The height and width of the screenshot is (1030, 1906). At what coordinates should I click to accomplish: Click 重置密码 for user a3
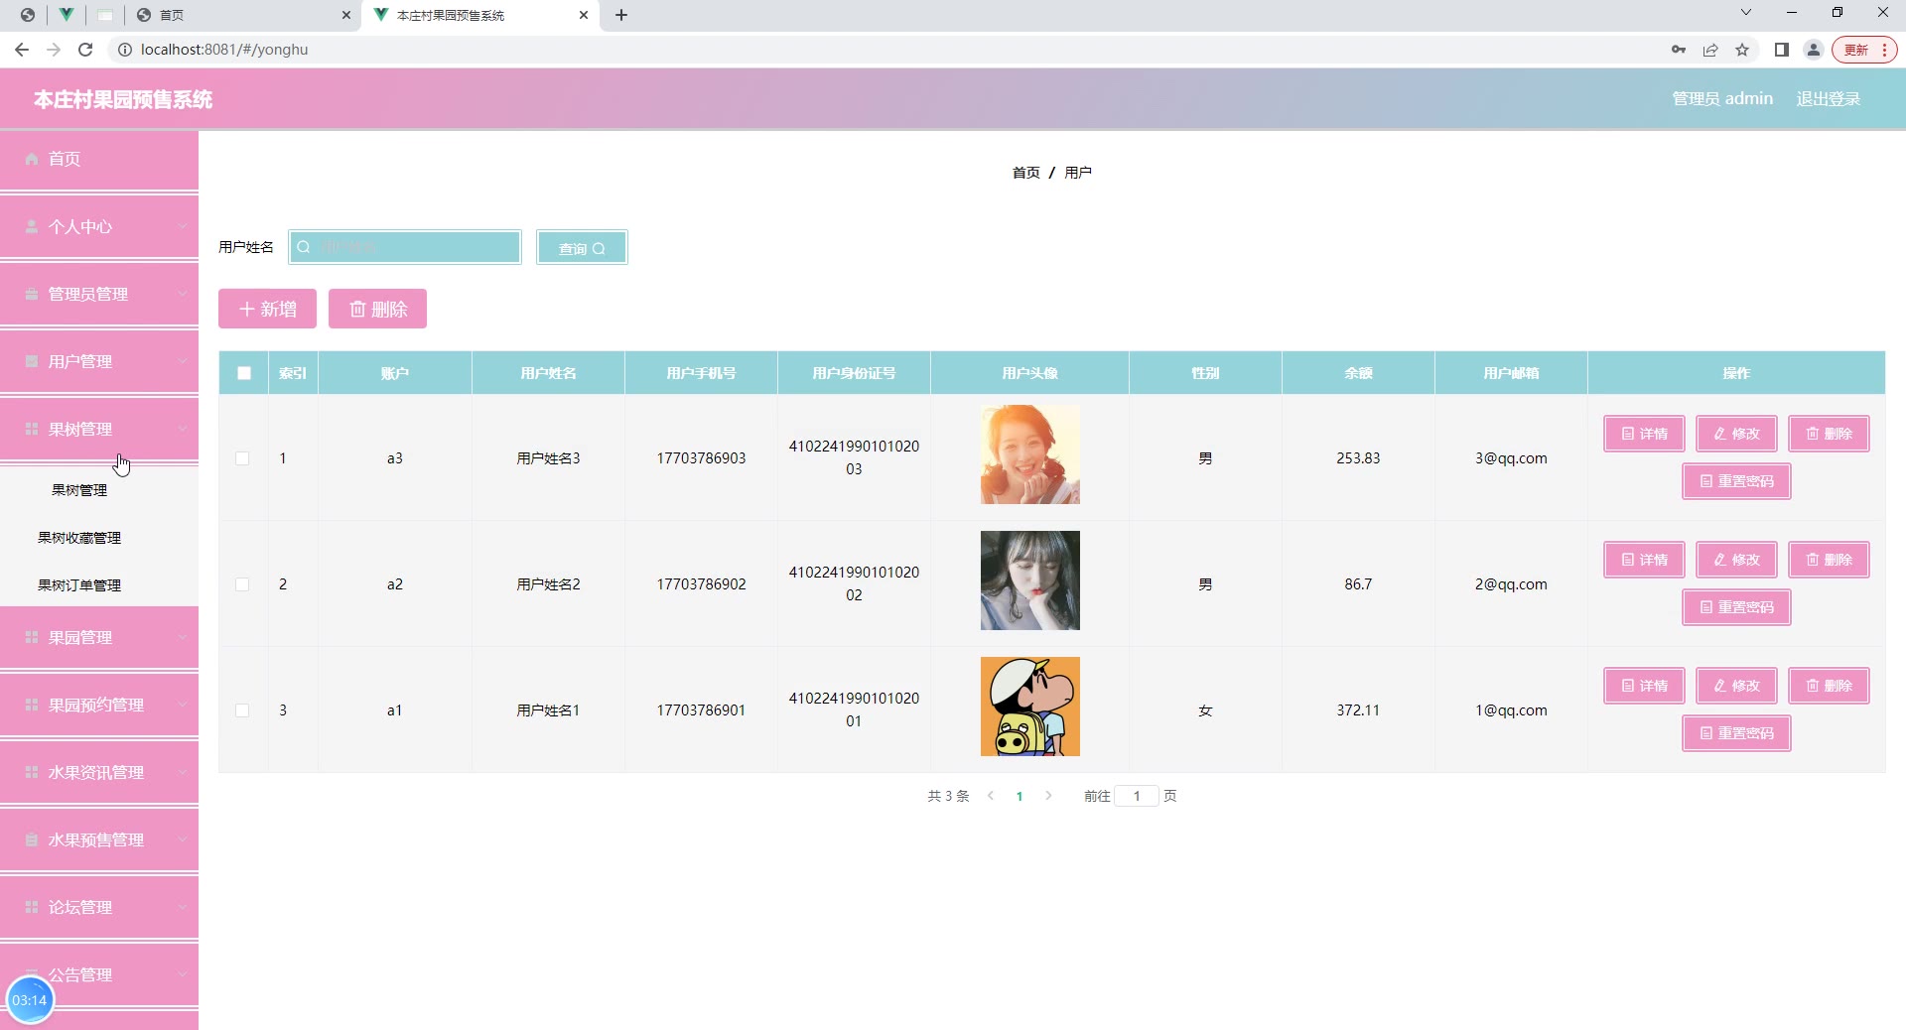click(x=1736, y=481)
